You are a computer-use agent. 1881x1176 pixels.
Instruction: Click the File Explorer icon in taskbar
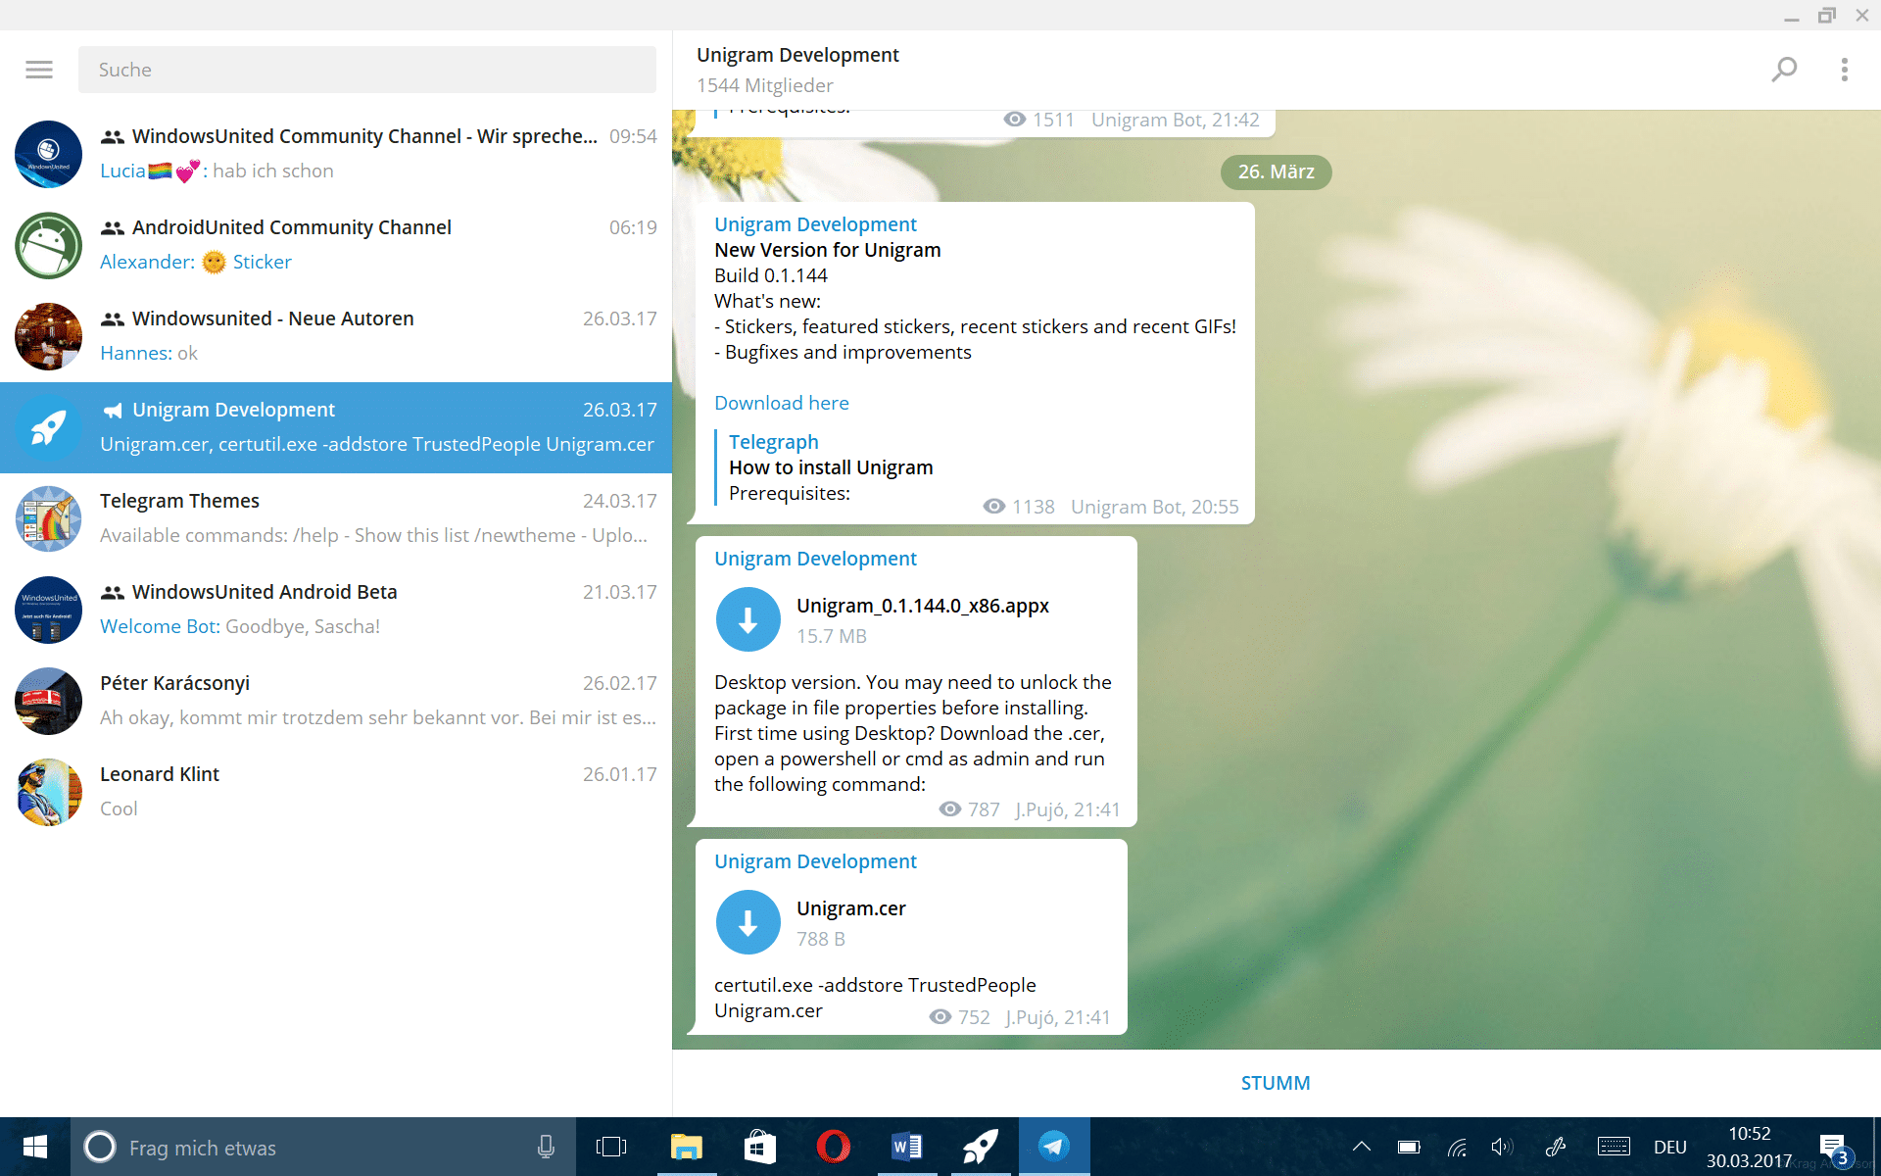pos(684,1145)
